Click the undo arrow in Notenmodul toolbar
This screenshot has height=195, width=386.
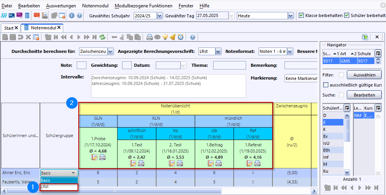[21, 37]
